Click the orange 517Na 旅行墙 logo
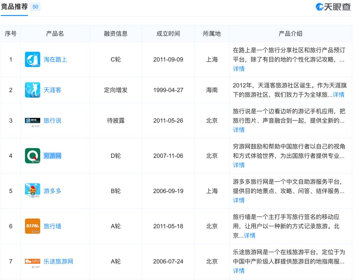This screenshot has width=359, height=280. pyautogui.click(x=32, y=226)
